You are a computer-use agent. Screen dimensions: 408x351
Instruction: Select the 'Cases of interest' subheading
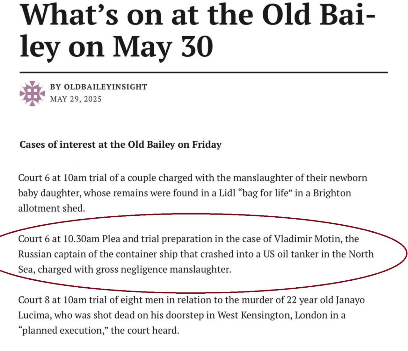(120, 144)
